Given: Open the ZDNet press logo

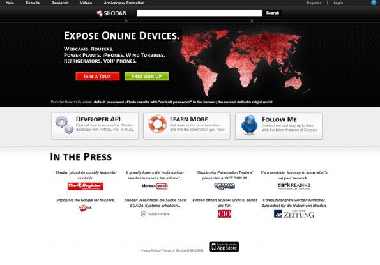Looking at the screenshot, I should coord(86,208).
